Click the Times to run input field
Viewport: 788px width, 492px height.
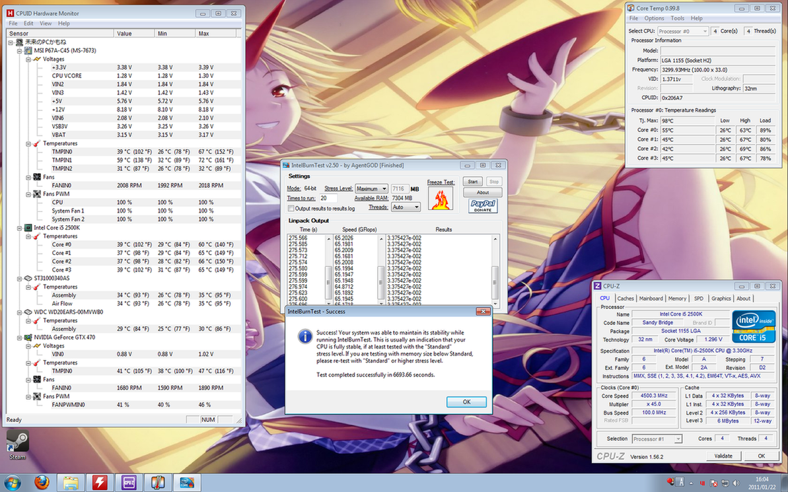[328, 198]
